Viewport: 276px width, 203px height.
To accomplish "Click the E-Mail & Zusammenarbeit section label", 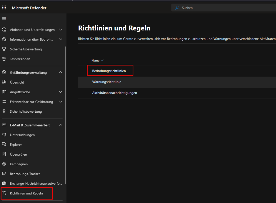I will 30,125.
